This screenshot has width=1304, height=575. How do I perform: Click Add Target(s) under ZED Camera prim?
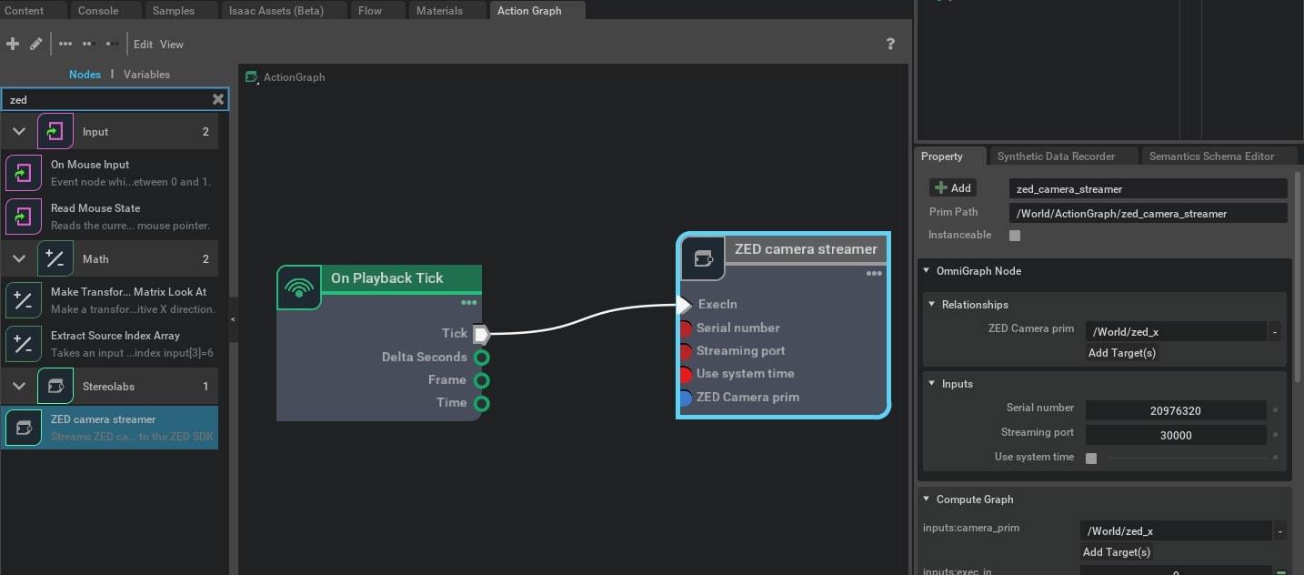(x=1121, y=353)
